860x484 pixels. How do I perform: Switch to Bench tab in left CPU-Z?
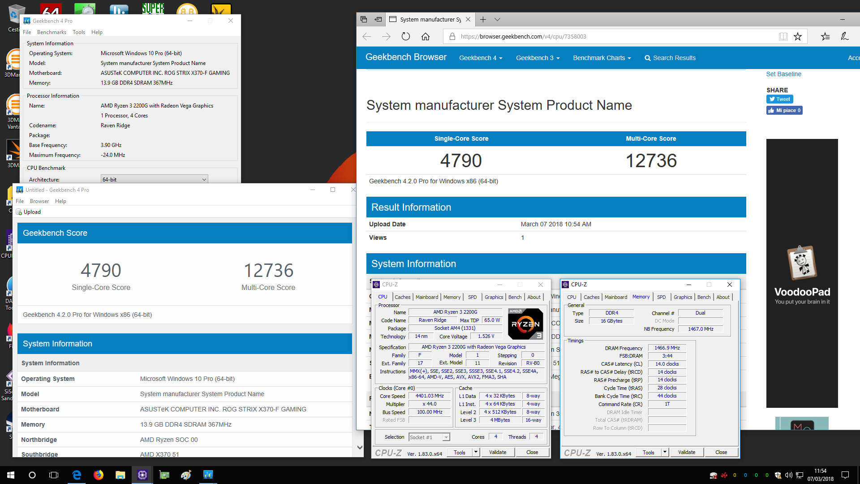(x=515, y=297)
